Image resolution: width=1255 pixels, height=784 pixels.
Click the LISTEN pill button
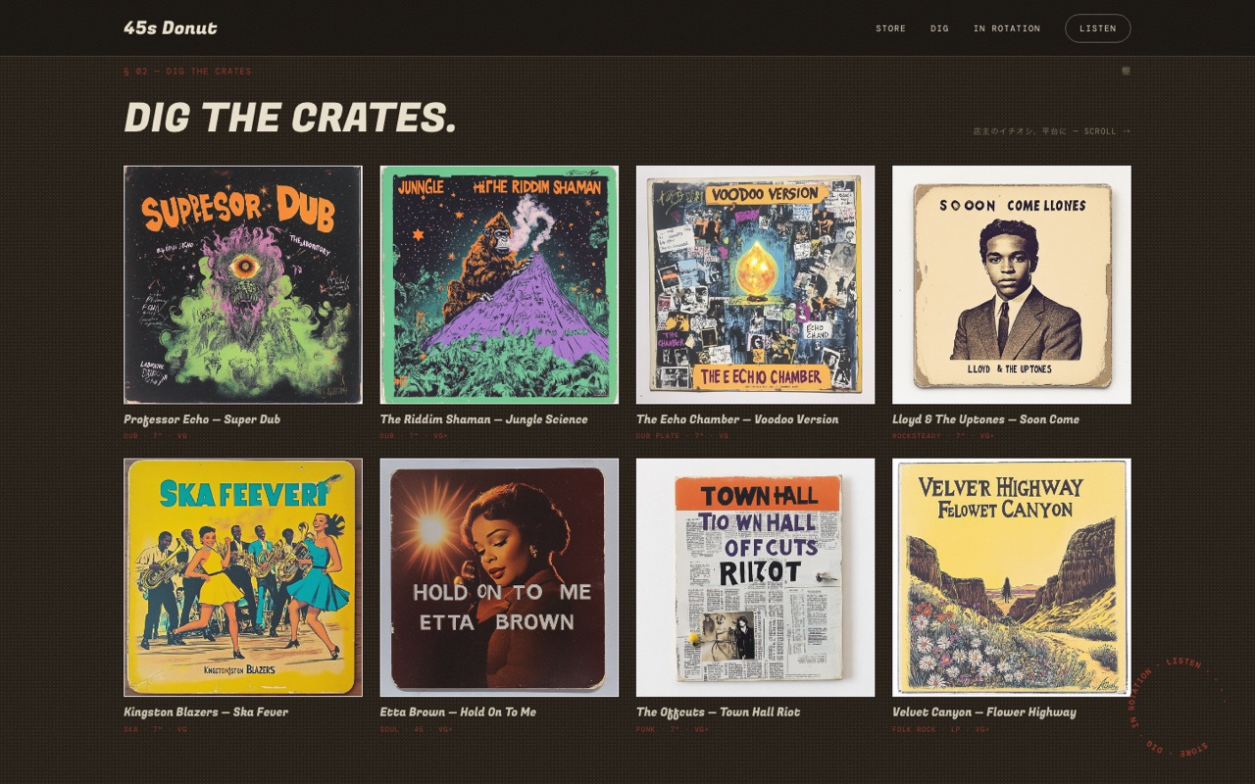pos(1098,28)
